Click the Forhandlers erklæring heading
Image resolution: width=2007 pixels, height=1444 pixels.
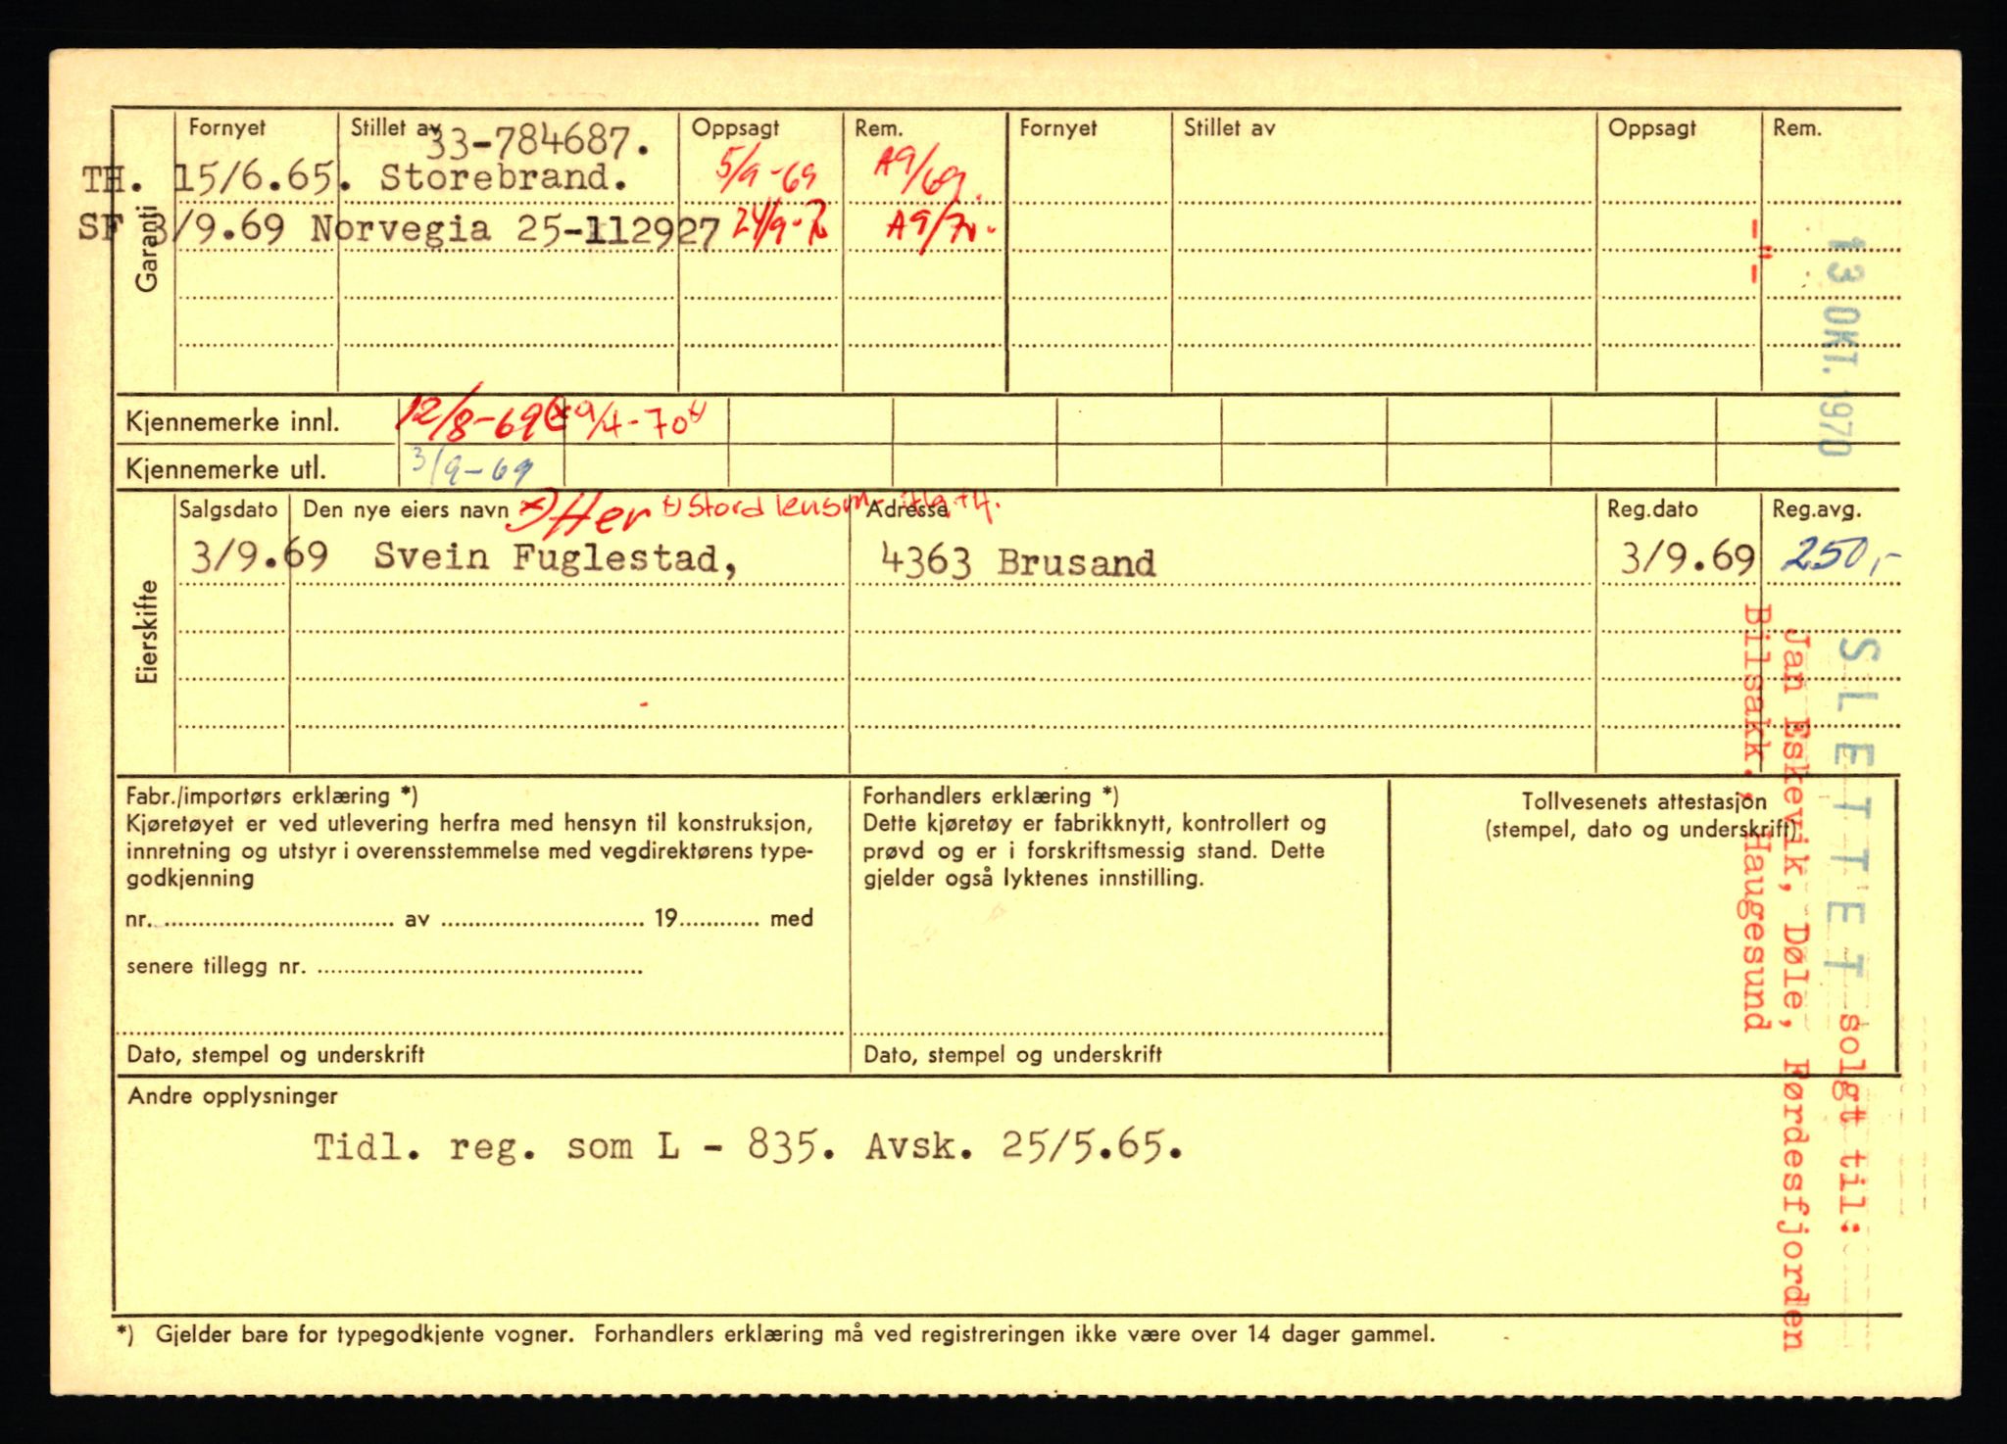tap(991, 796)
